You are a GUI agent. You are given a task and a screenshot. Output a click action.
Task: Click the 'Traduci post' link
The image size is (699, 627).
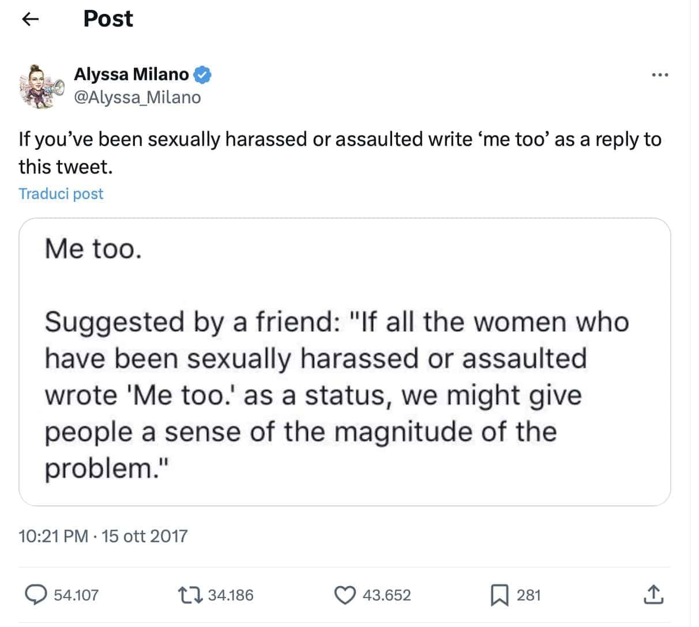click(61, 194)
